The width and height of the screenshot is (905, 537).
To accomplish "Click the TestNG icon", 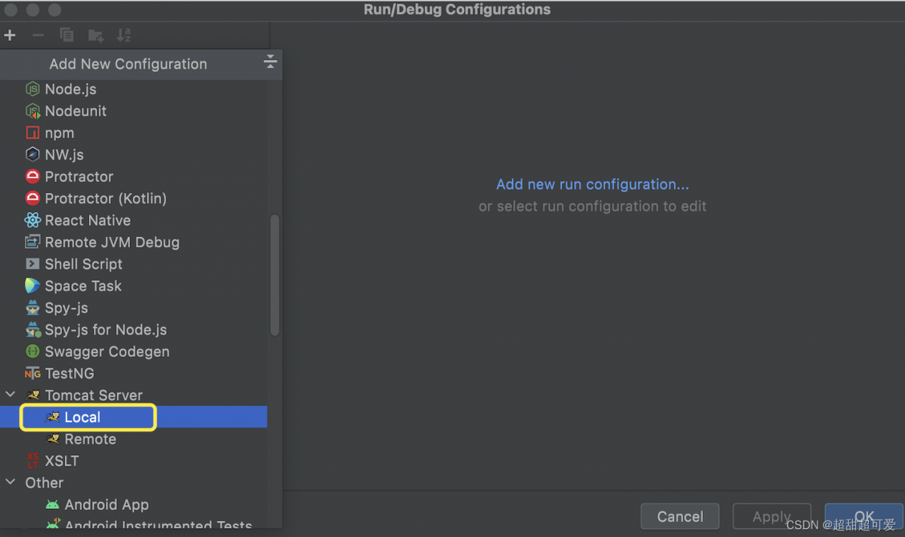I will (x=33, y=374).
